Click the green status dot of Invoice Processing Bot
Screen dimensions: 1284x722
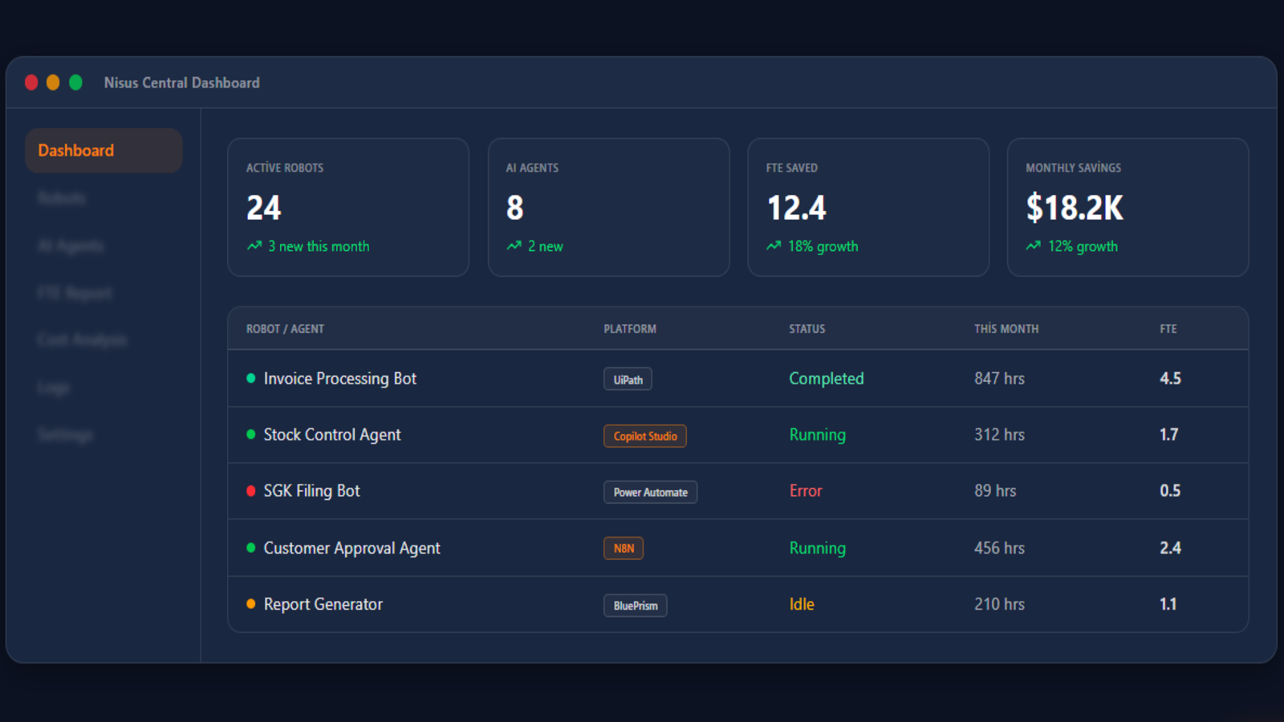point(251,378)
